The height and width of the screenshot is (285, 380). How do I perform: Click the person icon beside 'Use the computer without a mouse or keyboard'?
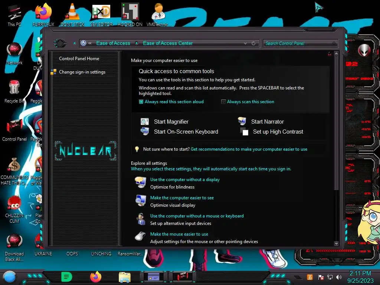point(141,219)
